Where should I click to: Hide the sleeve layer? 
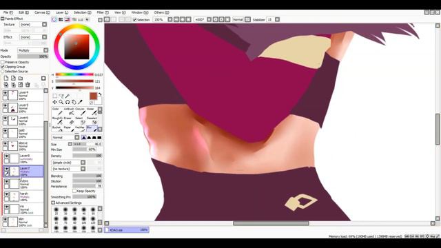coord(5,144)
